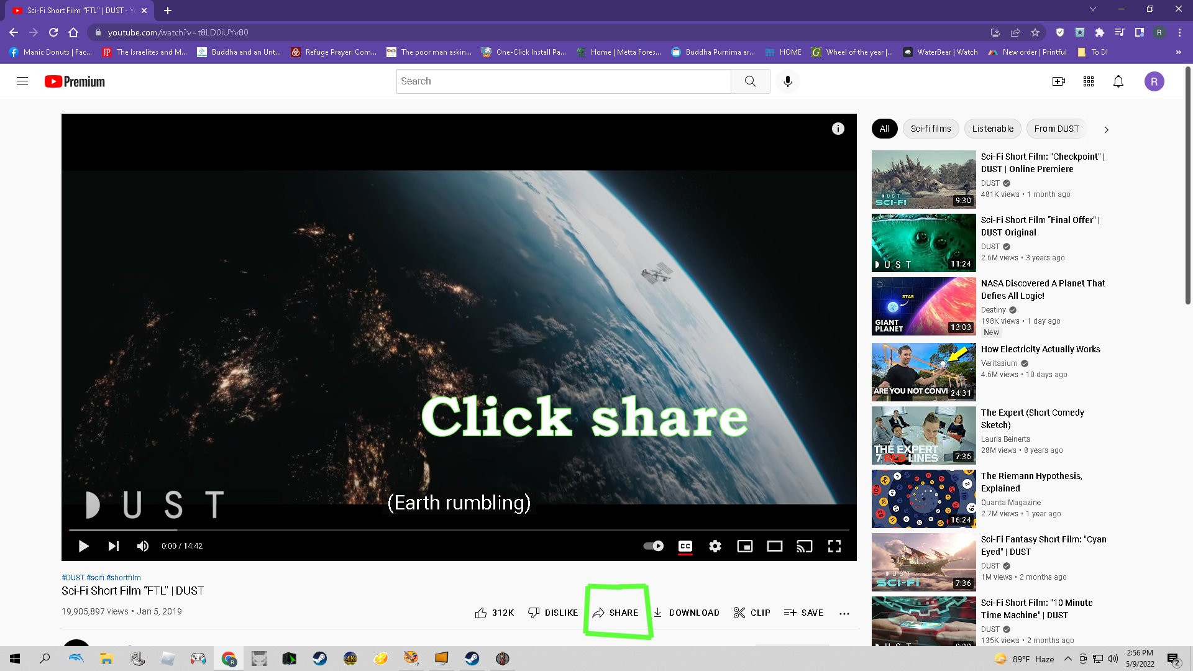The width and height of the screenshot is (1193, 671).
Task: Enable miniplayer mode
Action: (x=745, y=546)
